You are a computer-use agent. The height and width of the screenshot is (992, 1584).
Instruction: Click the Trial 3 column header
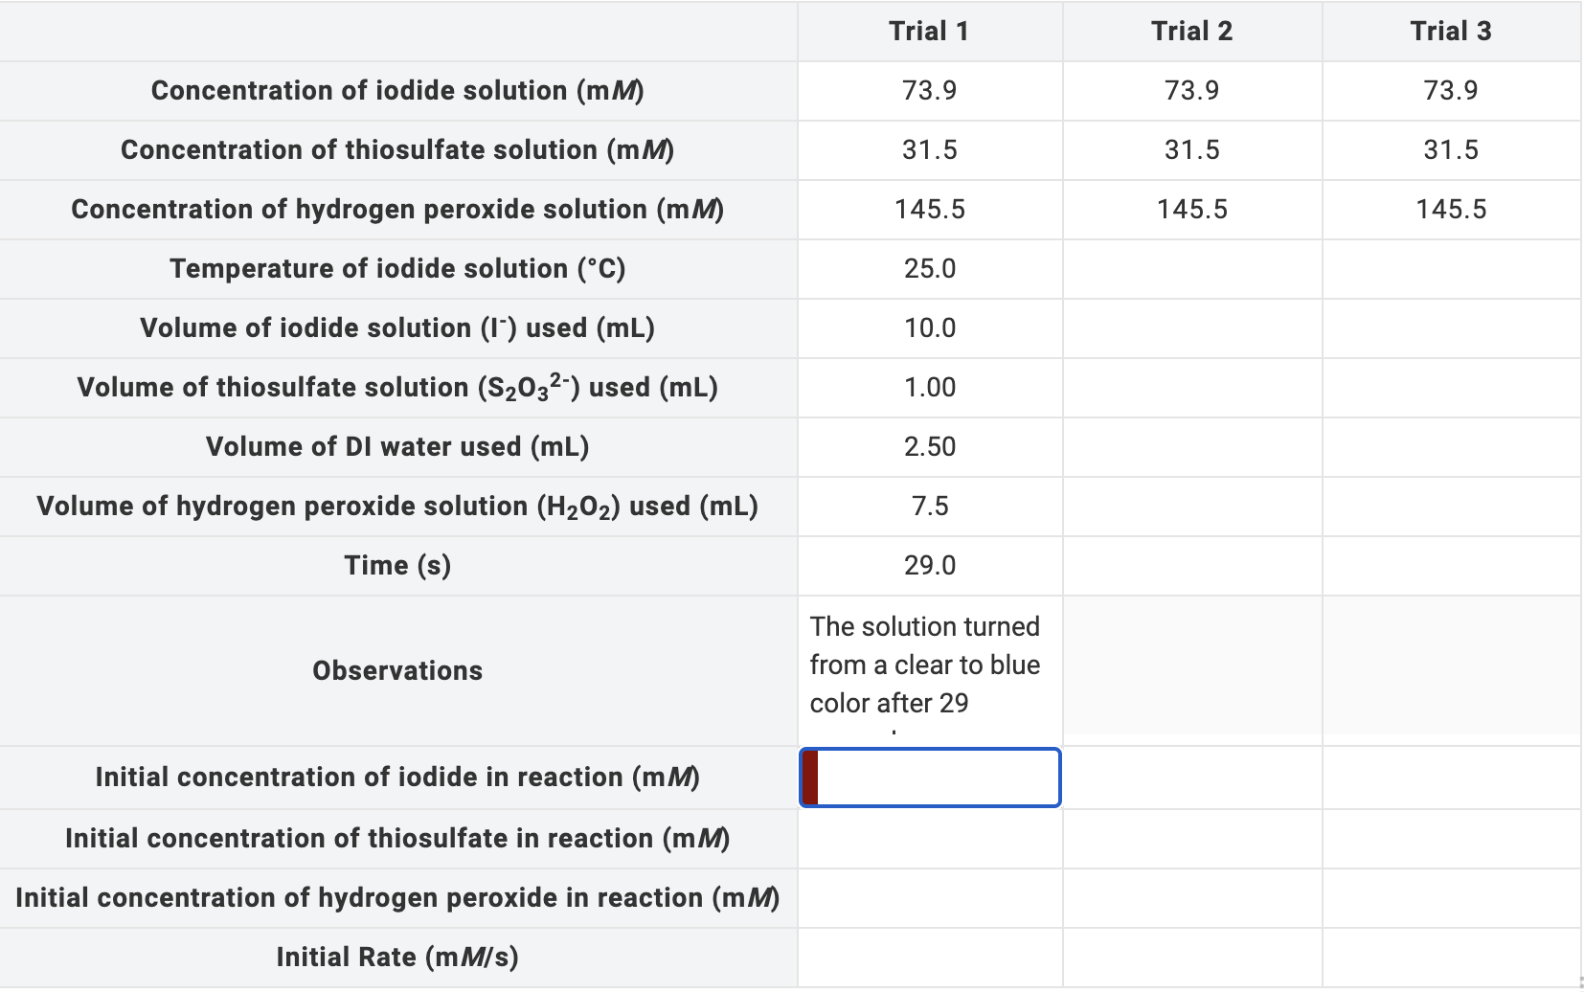pos(1450,31)
